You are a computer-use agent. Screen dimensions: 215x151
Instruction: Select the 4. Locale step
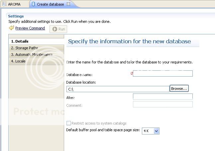[x=36, y=61]
